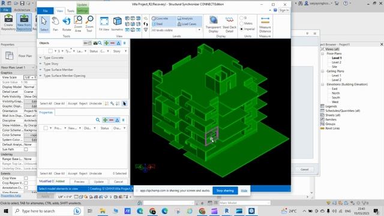Open the blue help icon near Sign In
Viewport: 384px width, 216px height.
pyautogui.click(x=275, y=10)
